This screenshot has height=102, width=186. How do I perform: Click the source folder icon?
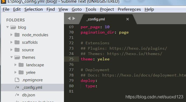click(x=17, y=50)
